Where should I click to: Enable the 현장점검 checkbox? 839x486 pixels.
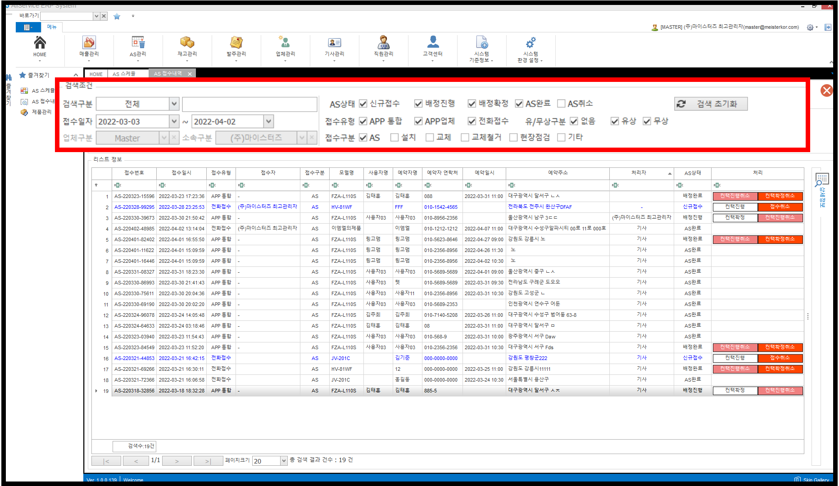pyautogui.click(x=513, y=137)
